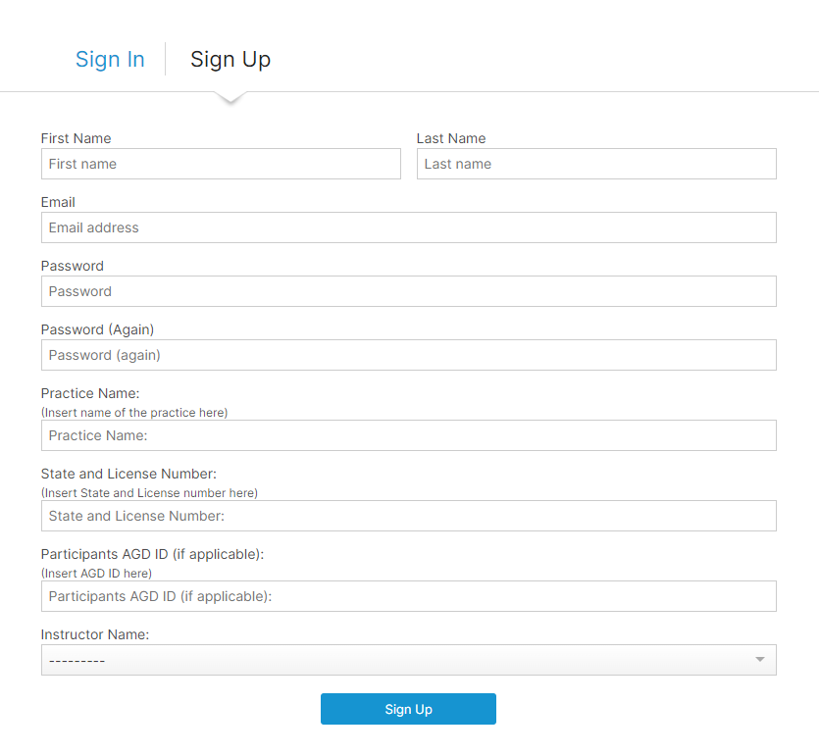Select the Sign Up tab heading
This screenshot has width=819, height=755.
[x=230, y=60]
